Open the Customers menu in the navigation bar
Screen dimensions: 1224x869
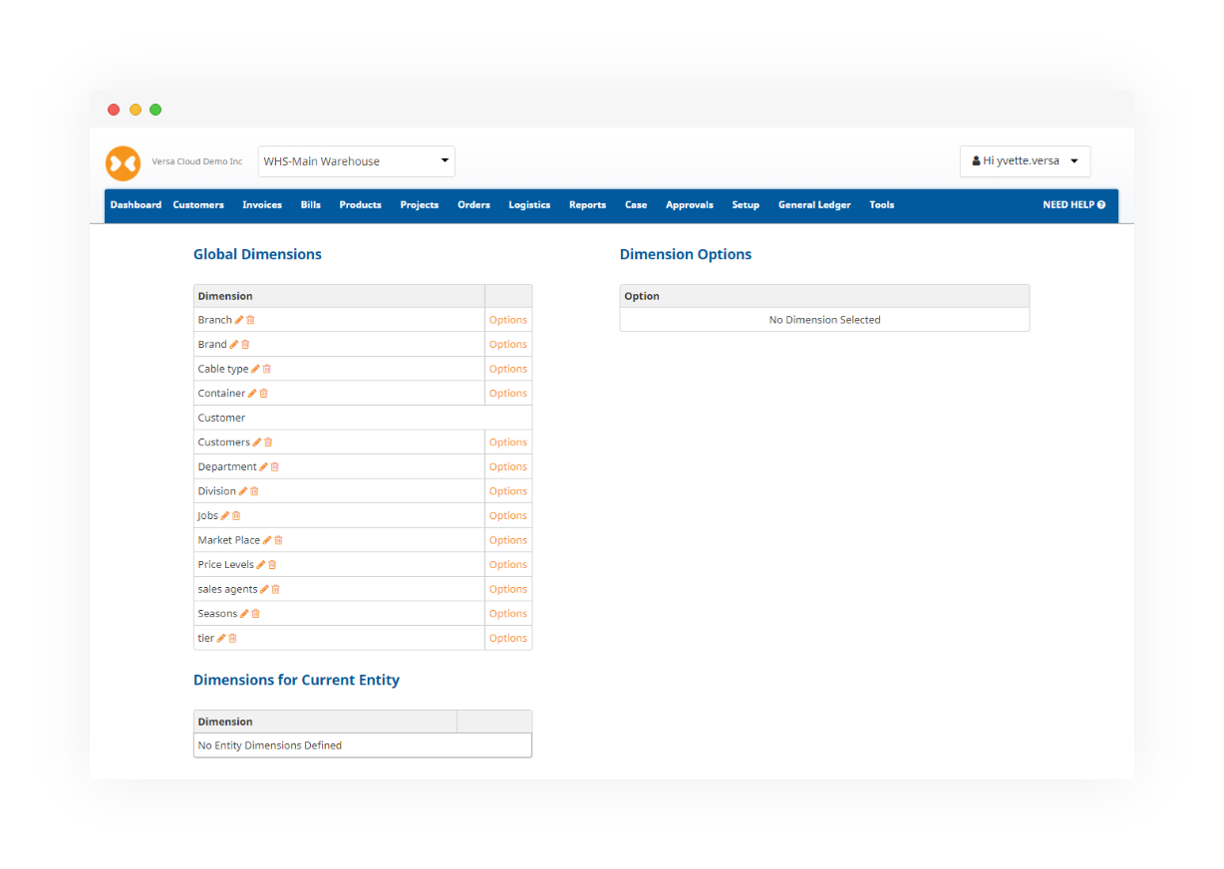(198, 205)
